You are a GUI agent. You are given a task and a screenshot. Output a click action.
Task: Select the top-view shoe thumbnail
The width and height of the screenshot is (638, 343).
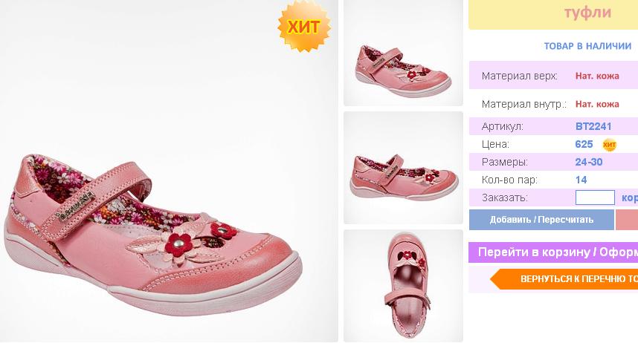point(403,286)
